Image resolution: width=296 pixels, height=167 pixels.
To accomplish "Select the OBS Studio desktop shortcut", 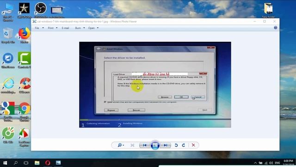I will click(41, 10).
